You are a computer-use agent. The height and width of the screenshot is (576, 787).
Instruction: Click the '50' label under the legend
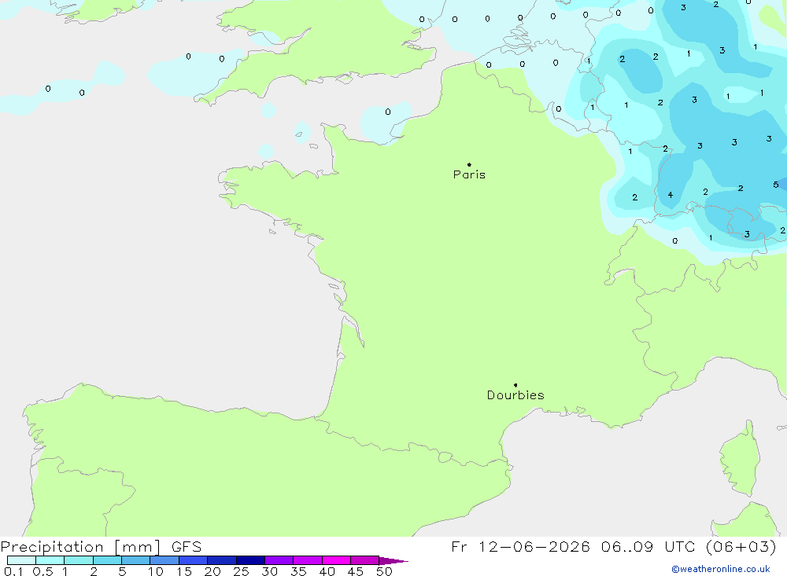coord(384,571)
